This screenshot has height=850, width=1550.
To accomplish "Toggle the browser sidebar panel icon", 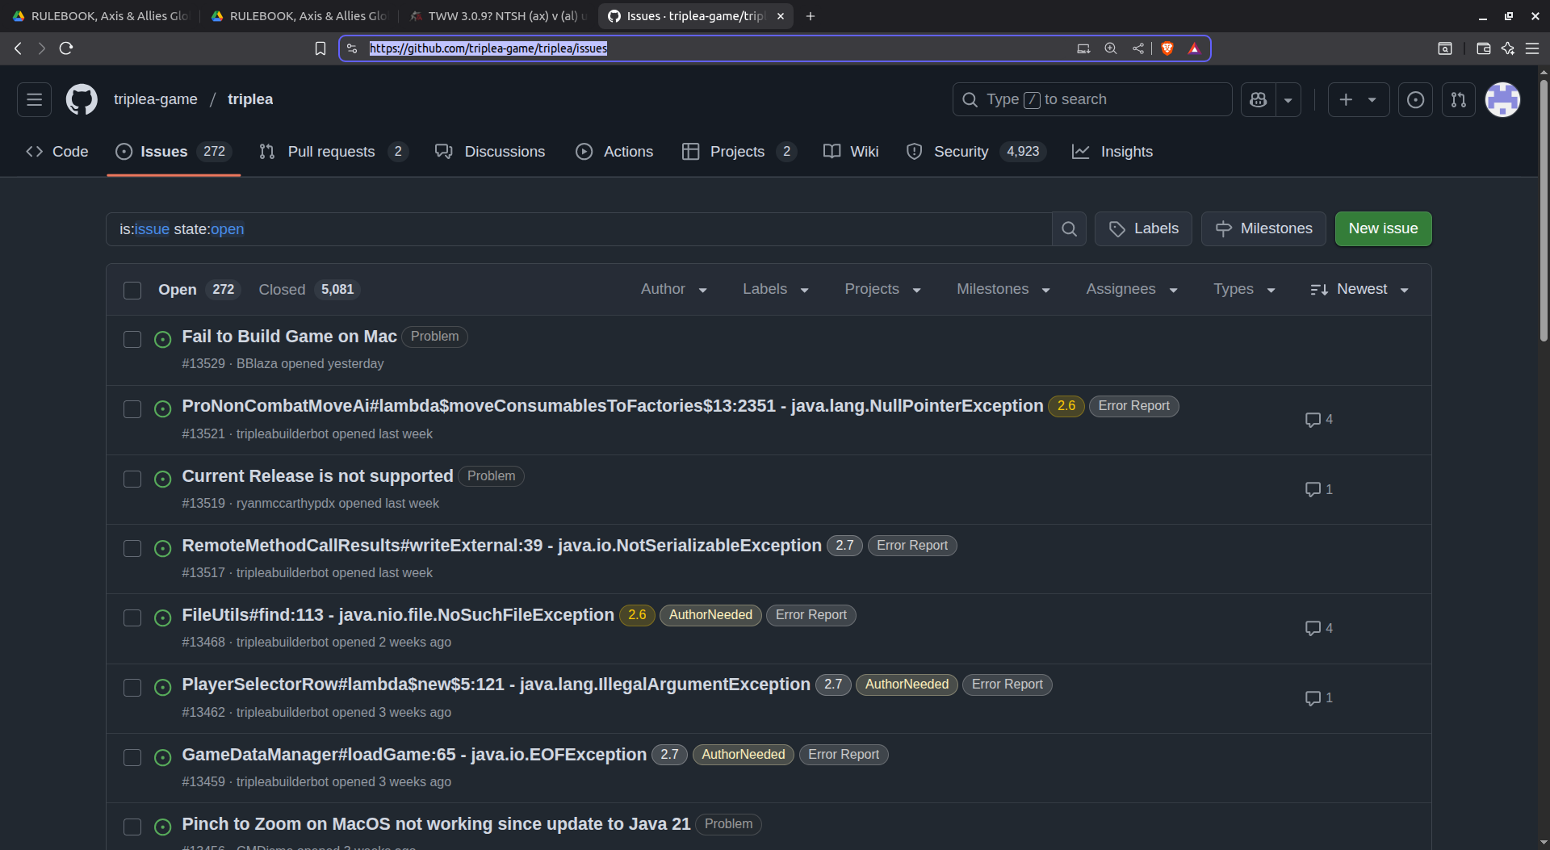I will click(1445, 48).
